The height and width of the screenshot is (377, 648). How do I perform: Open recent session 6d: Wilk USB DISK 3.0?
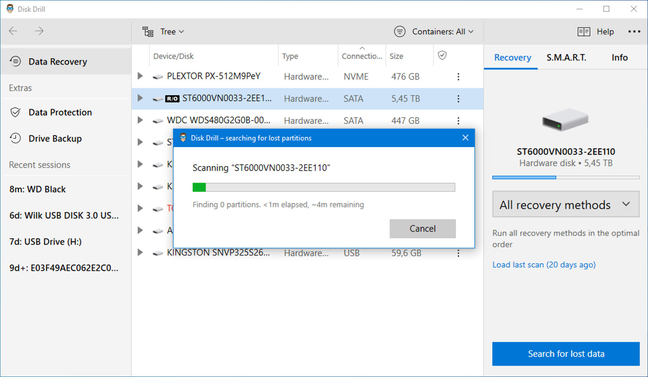[64, 215]
